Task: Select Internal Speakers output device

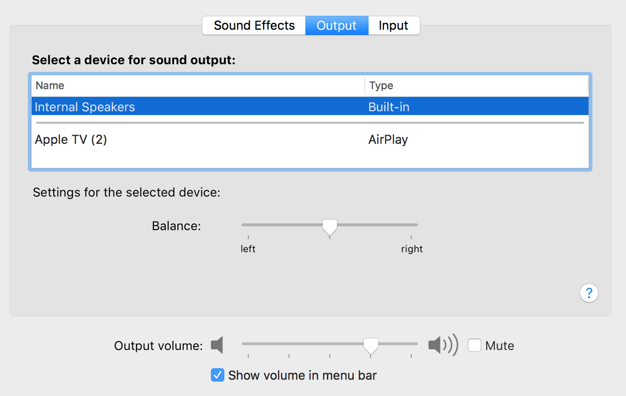Action: point(85,106)
